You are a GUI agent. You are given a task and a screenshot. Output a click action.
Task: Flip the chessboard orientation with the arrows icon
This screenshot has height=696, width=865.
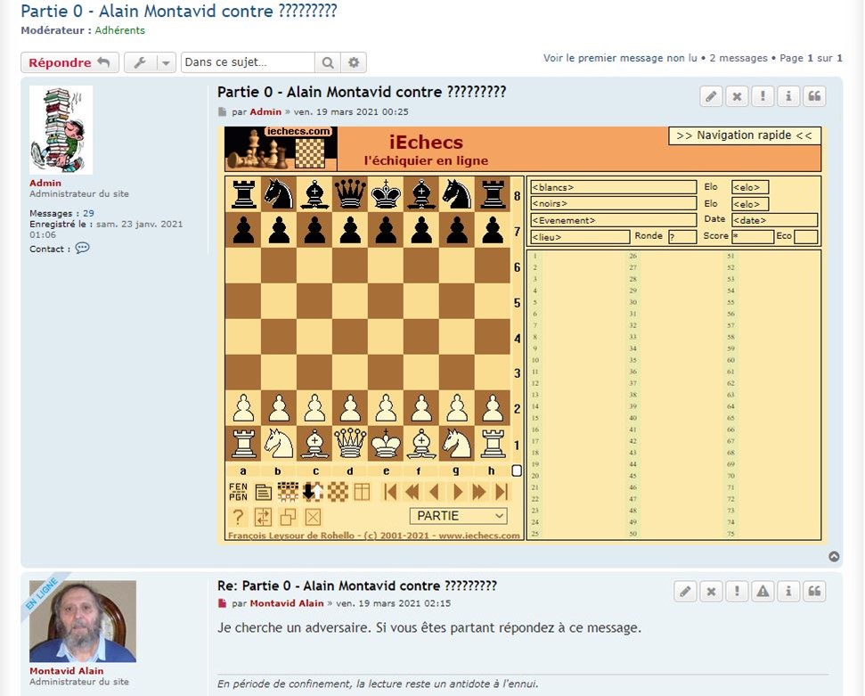(x=313, y=492)
